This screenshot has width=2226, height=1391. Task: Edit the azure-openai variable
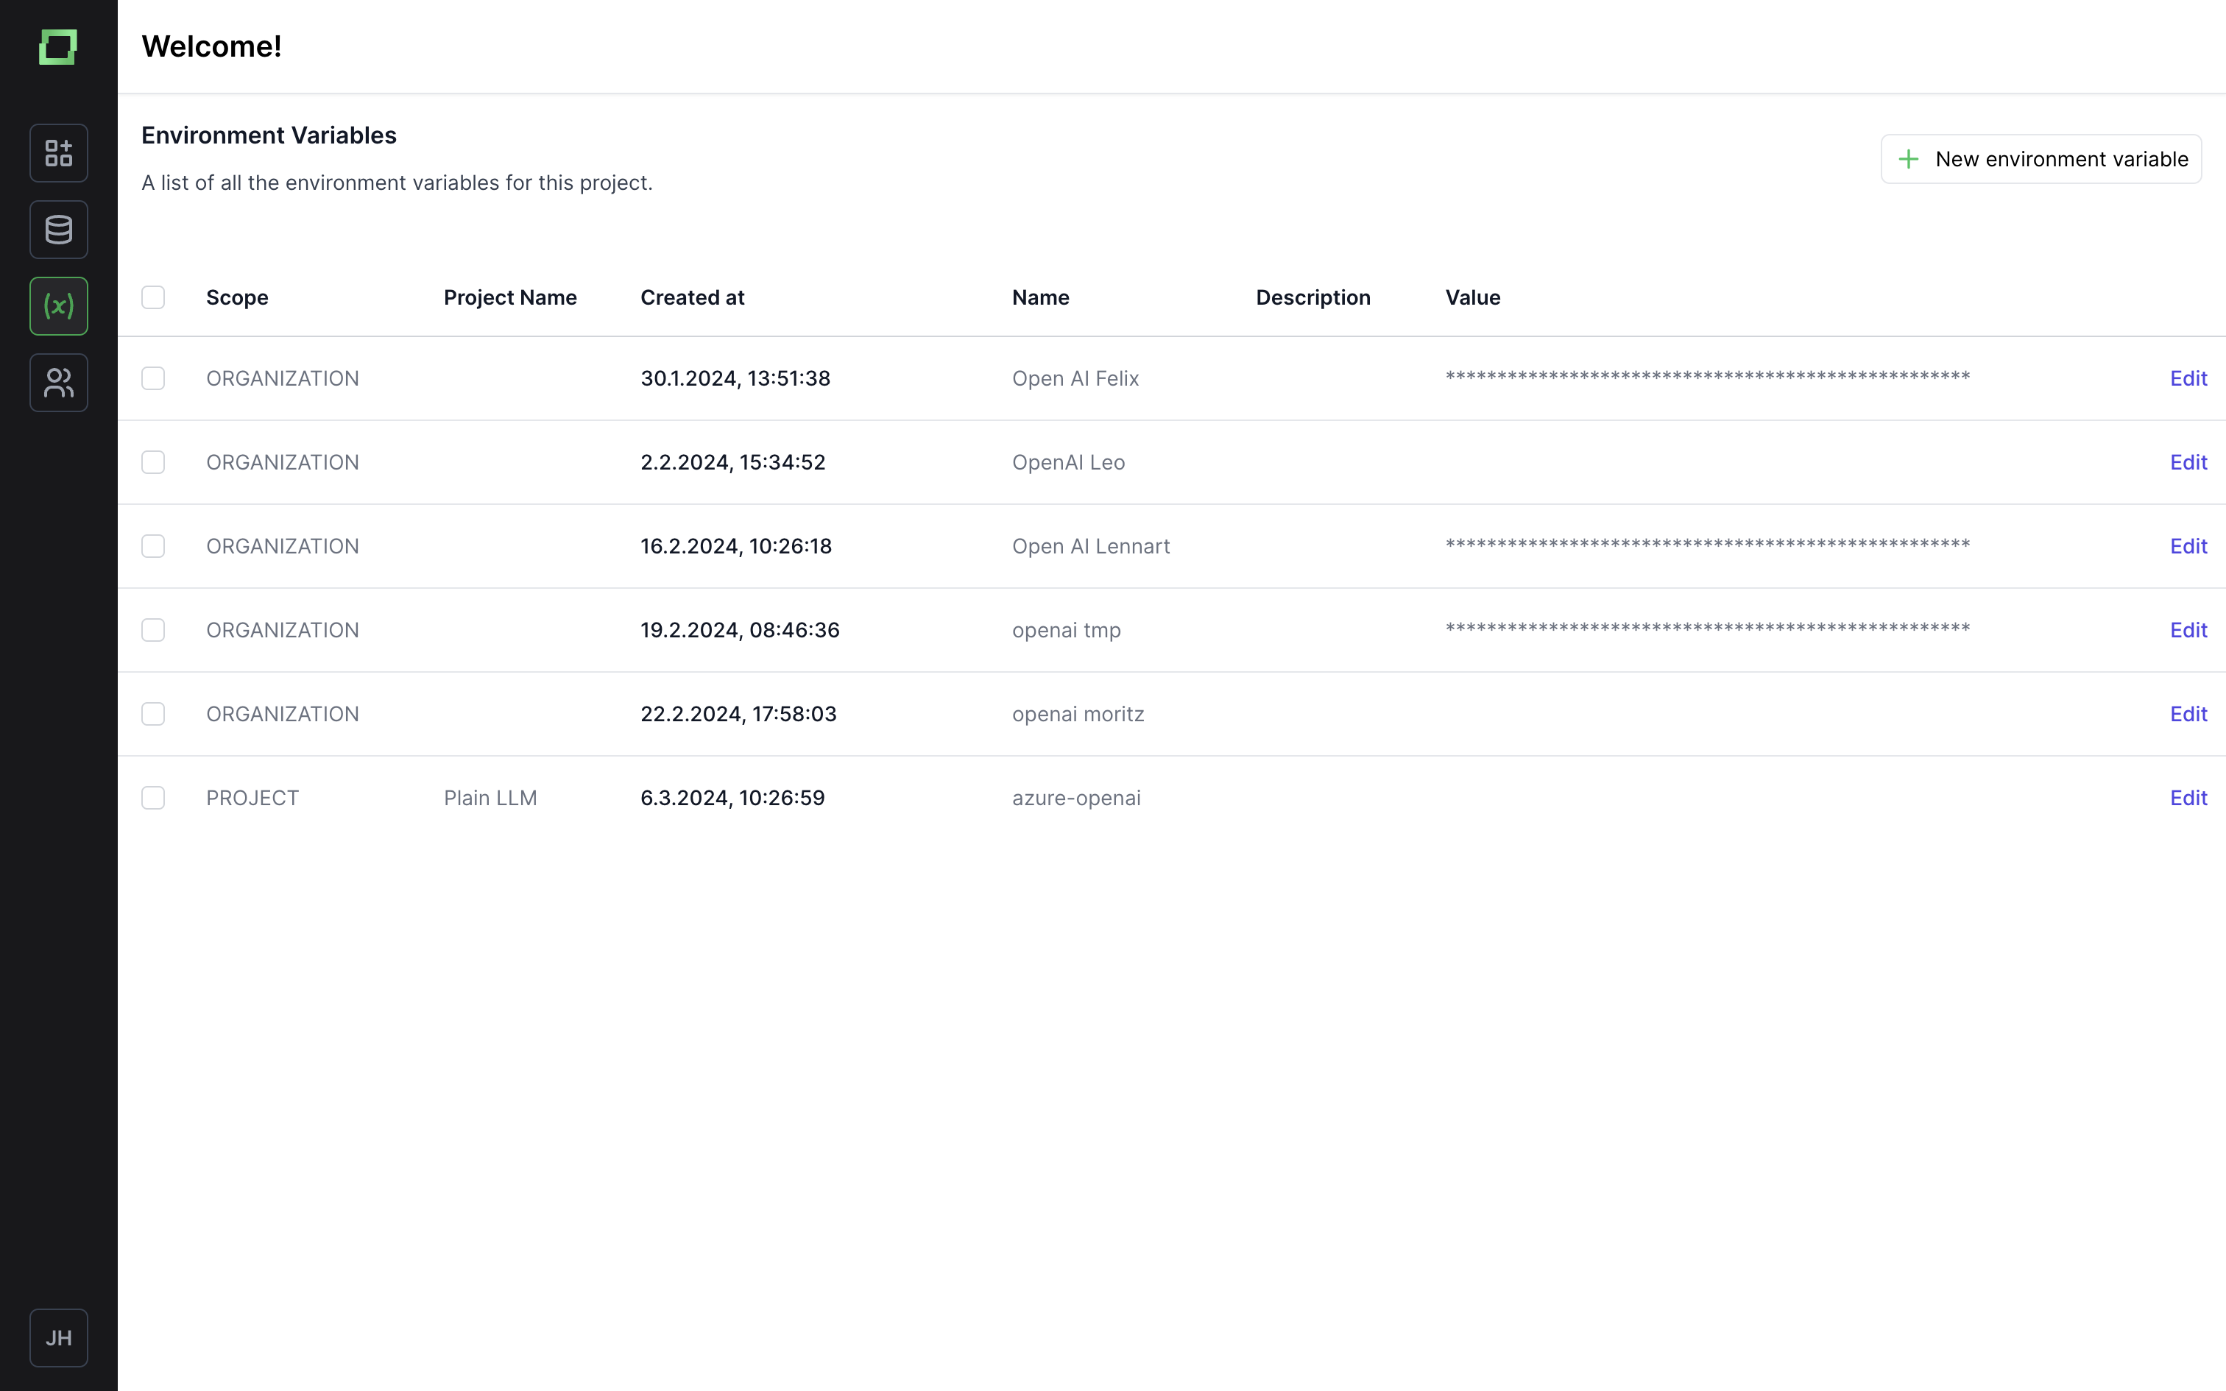pyautogui.click(x=2188, y=798)
